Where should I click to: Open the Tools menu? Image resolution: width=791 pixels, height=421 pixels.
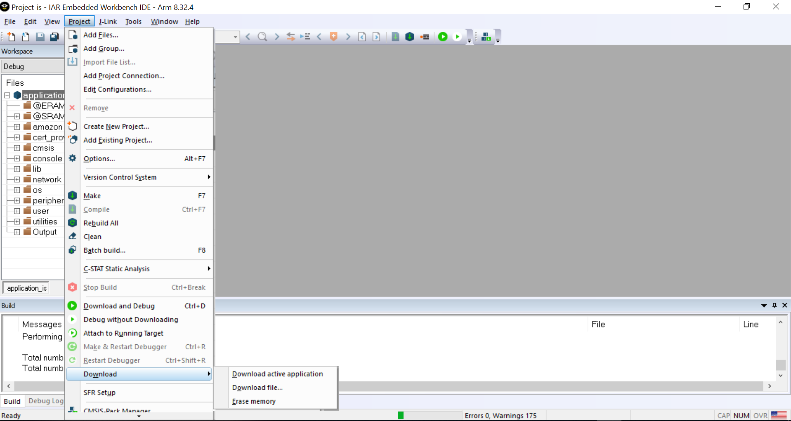[133, 21]
